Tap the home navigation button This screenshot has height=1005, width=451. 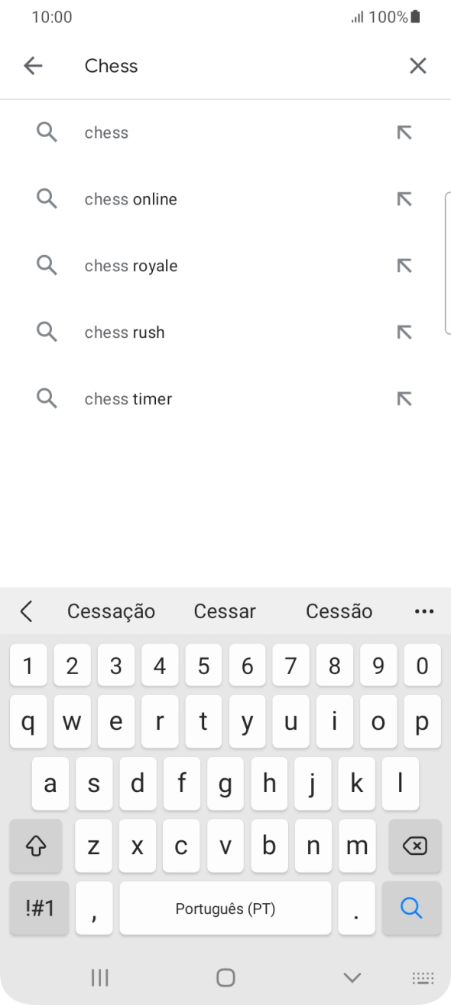pyautogui.click(x=226, y=977)
